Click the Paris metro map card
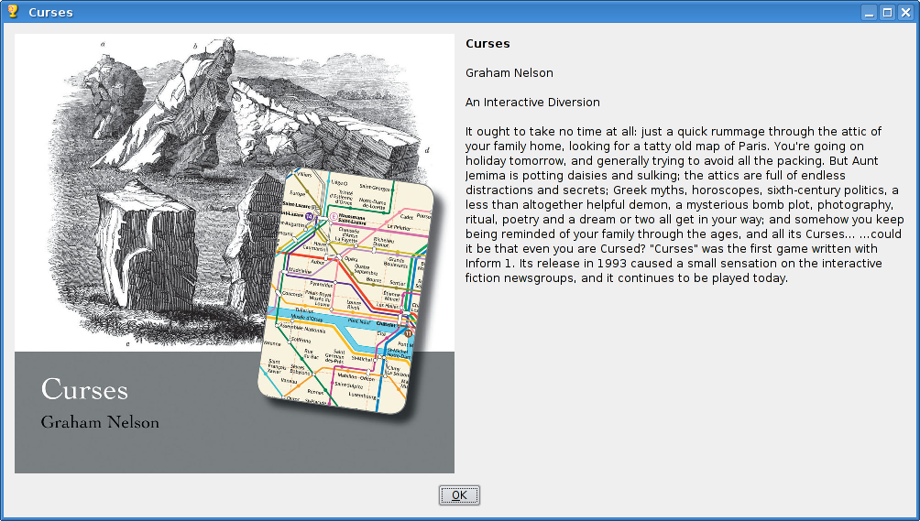The height and width of the screenshot is (521, 920). [348, 293]
